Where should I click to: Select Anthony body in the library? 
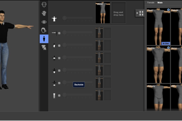[x=158, y=98]
